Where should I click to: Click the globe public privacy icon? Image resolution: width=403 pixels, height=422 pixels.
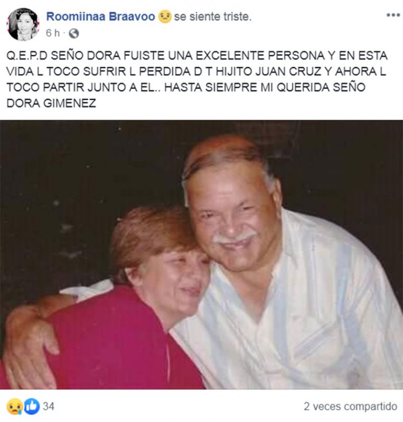pos(73,33)
